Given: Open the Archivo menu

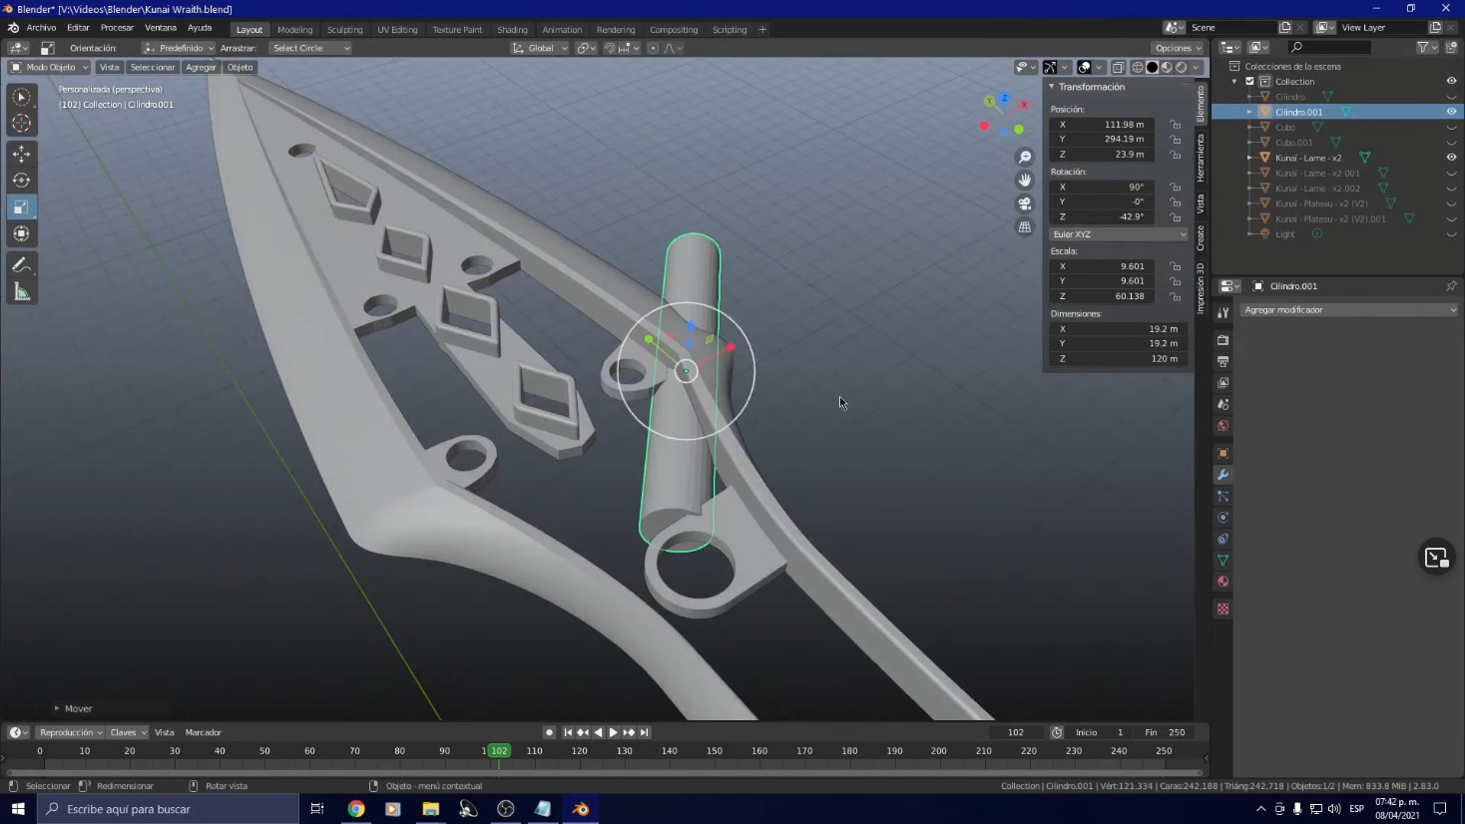Looking at the screenshot, I should tap(41, 28).
